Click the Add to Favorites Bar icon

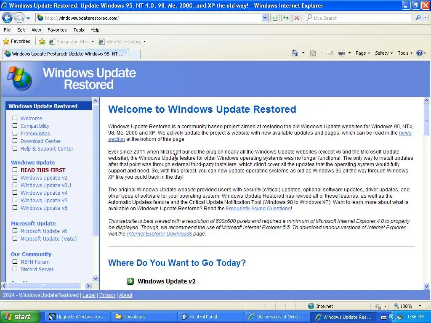click(x=42, y=42)
